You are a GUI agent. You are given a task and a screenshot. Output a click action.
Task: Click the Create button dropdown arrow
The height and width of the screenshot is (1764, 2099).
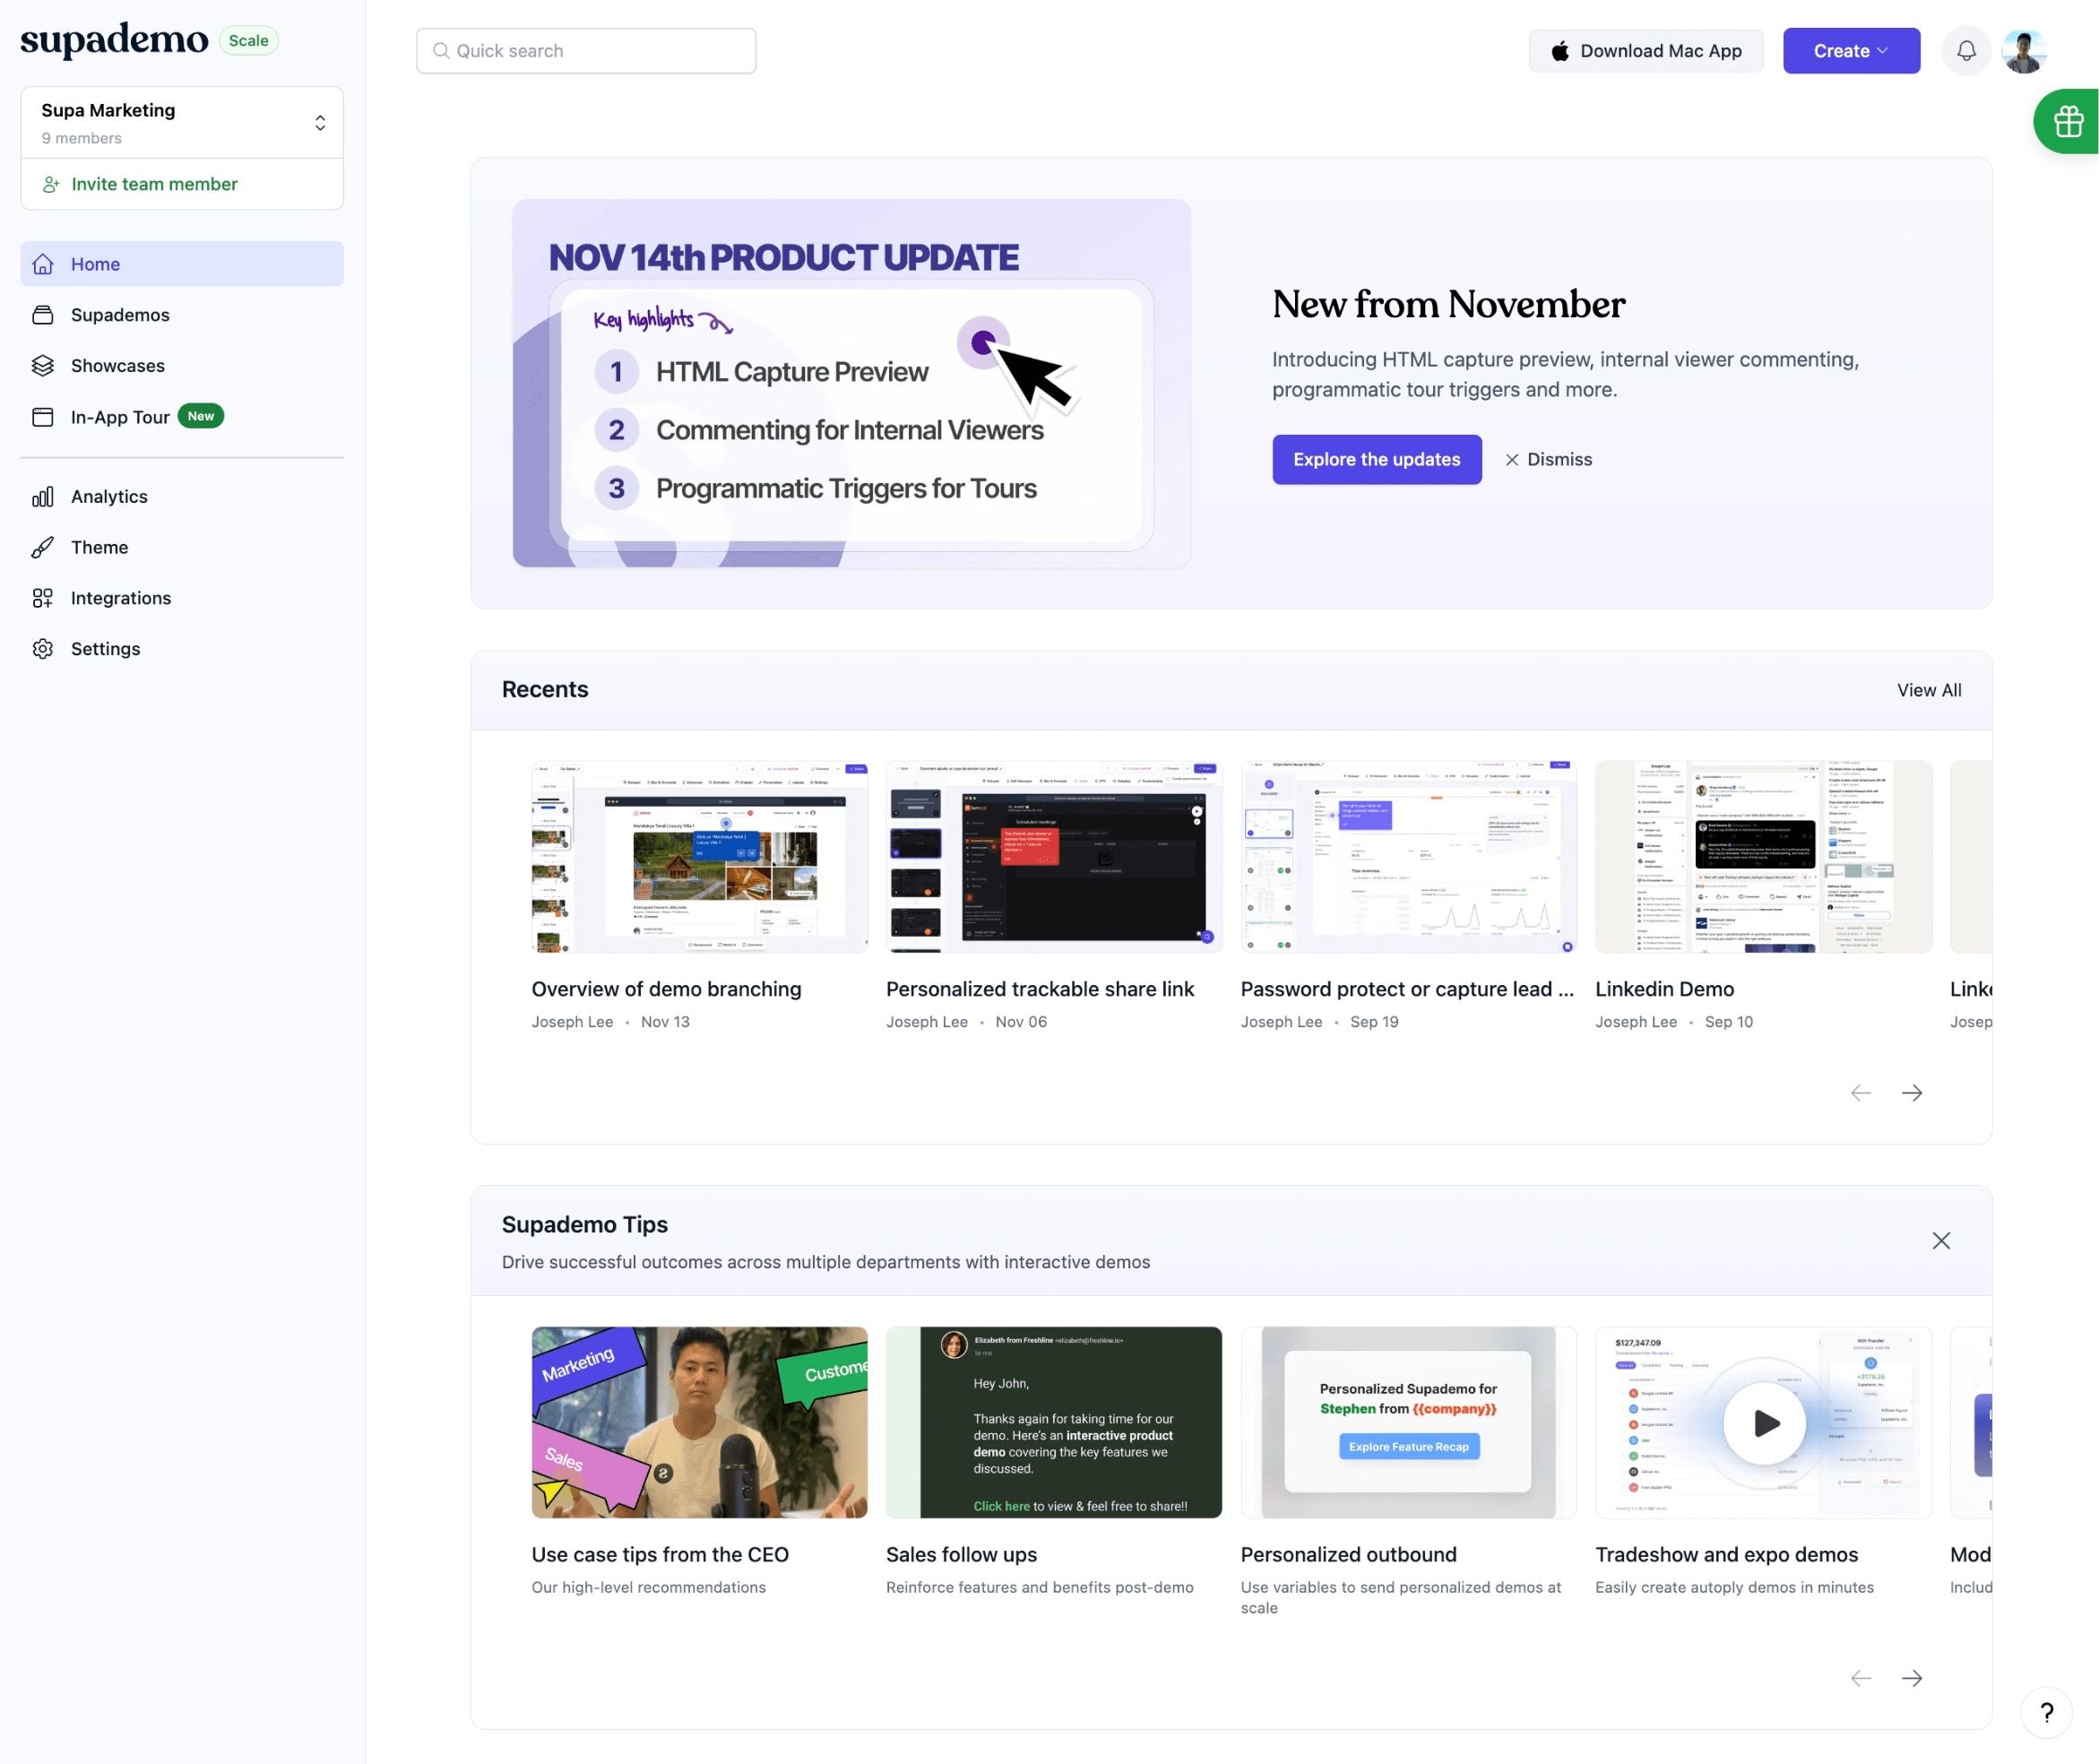click(1887, 49)
